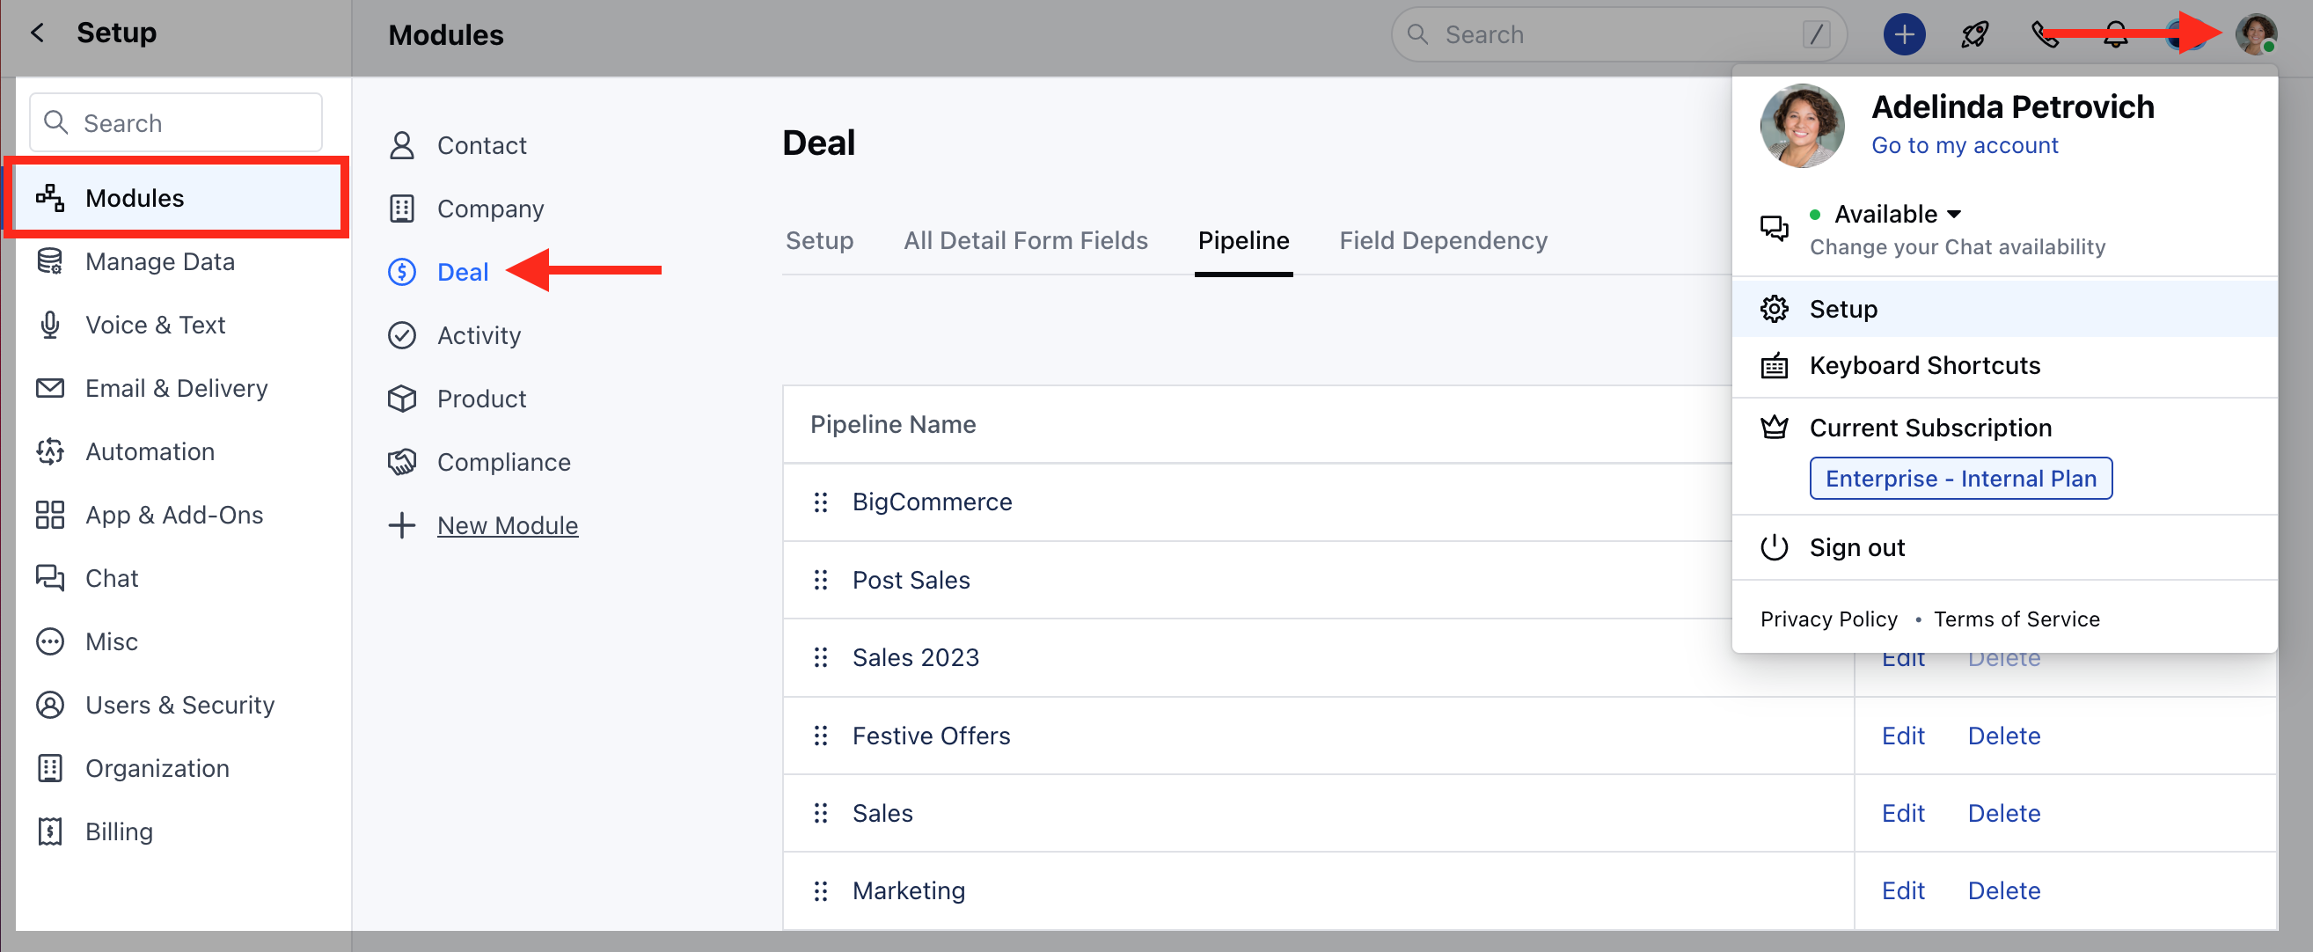This screenshot has width=2313, height=952.
Task: Click the back arrow beside Setup
Action: point(37,33)
